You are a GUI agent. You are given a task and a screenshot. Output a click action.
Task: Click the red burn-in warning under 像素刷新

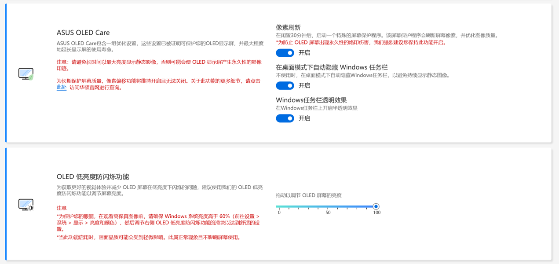[x=362, y=43]
